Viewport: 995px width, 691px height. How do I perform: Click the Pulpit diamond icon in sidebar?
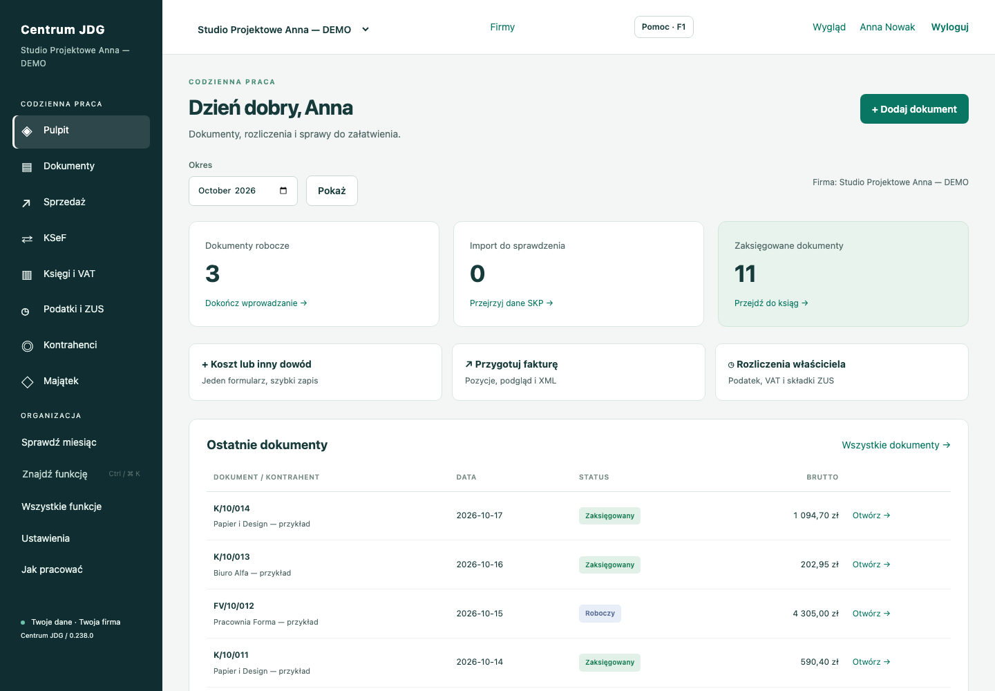tap(27, 131)
